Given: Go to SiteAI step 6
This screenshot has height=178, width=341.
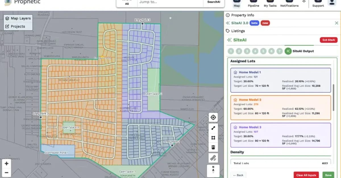Looking at the screenshot, I should point(272,51).
